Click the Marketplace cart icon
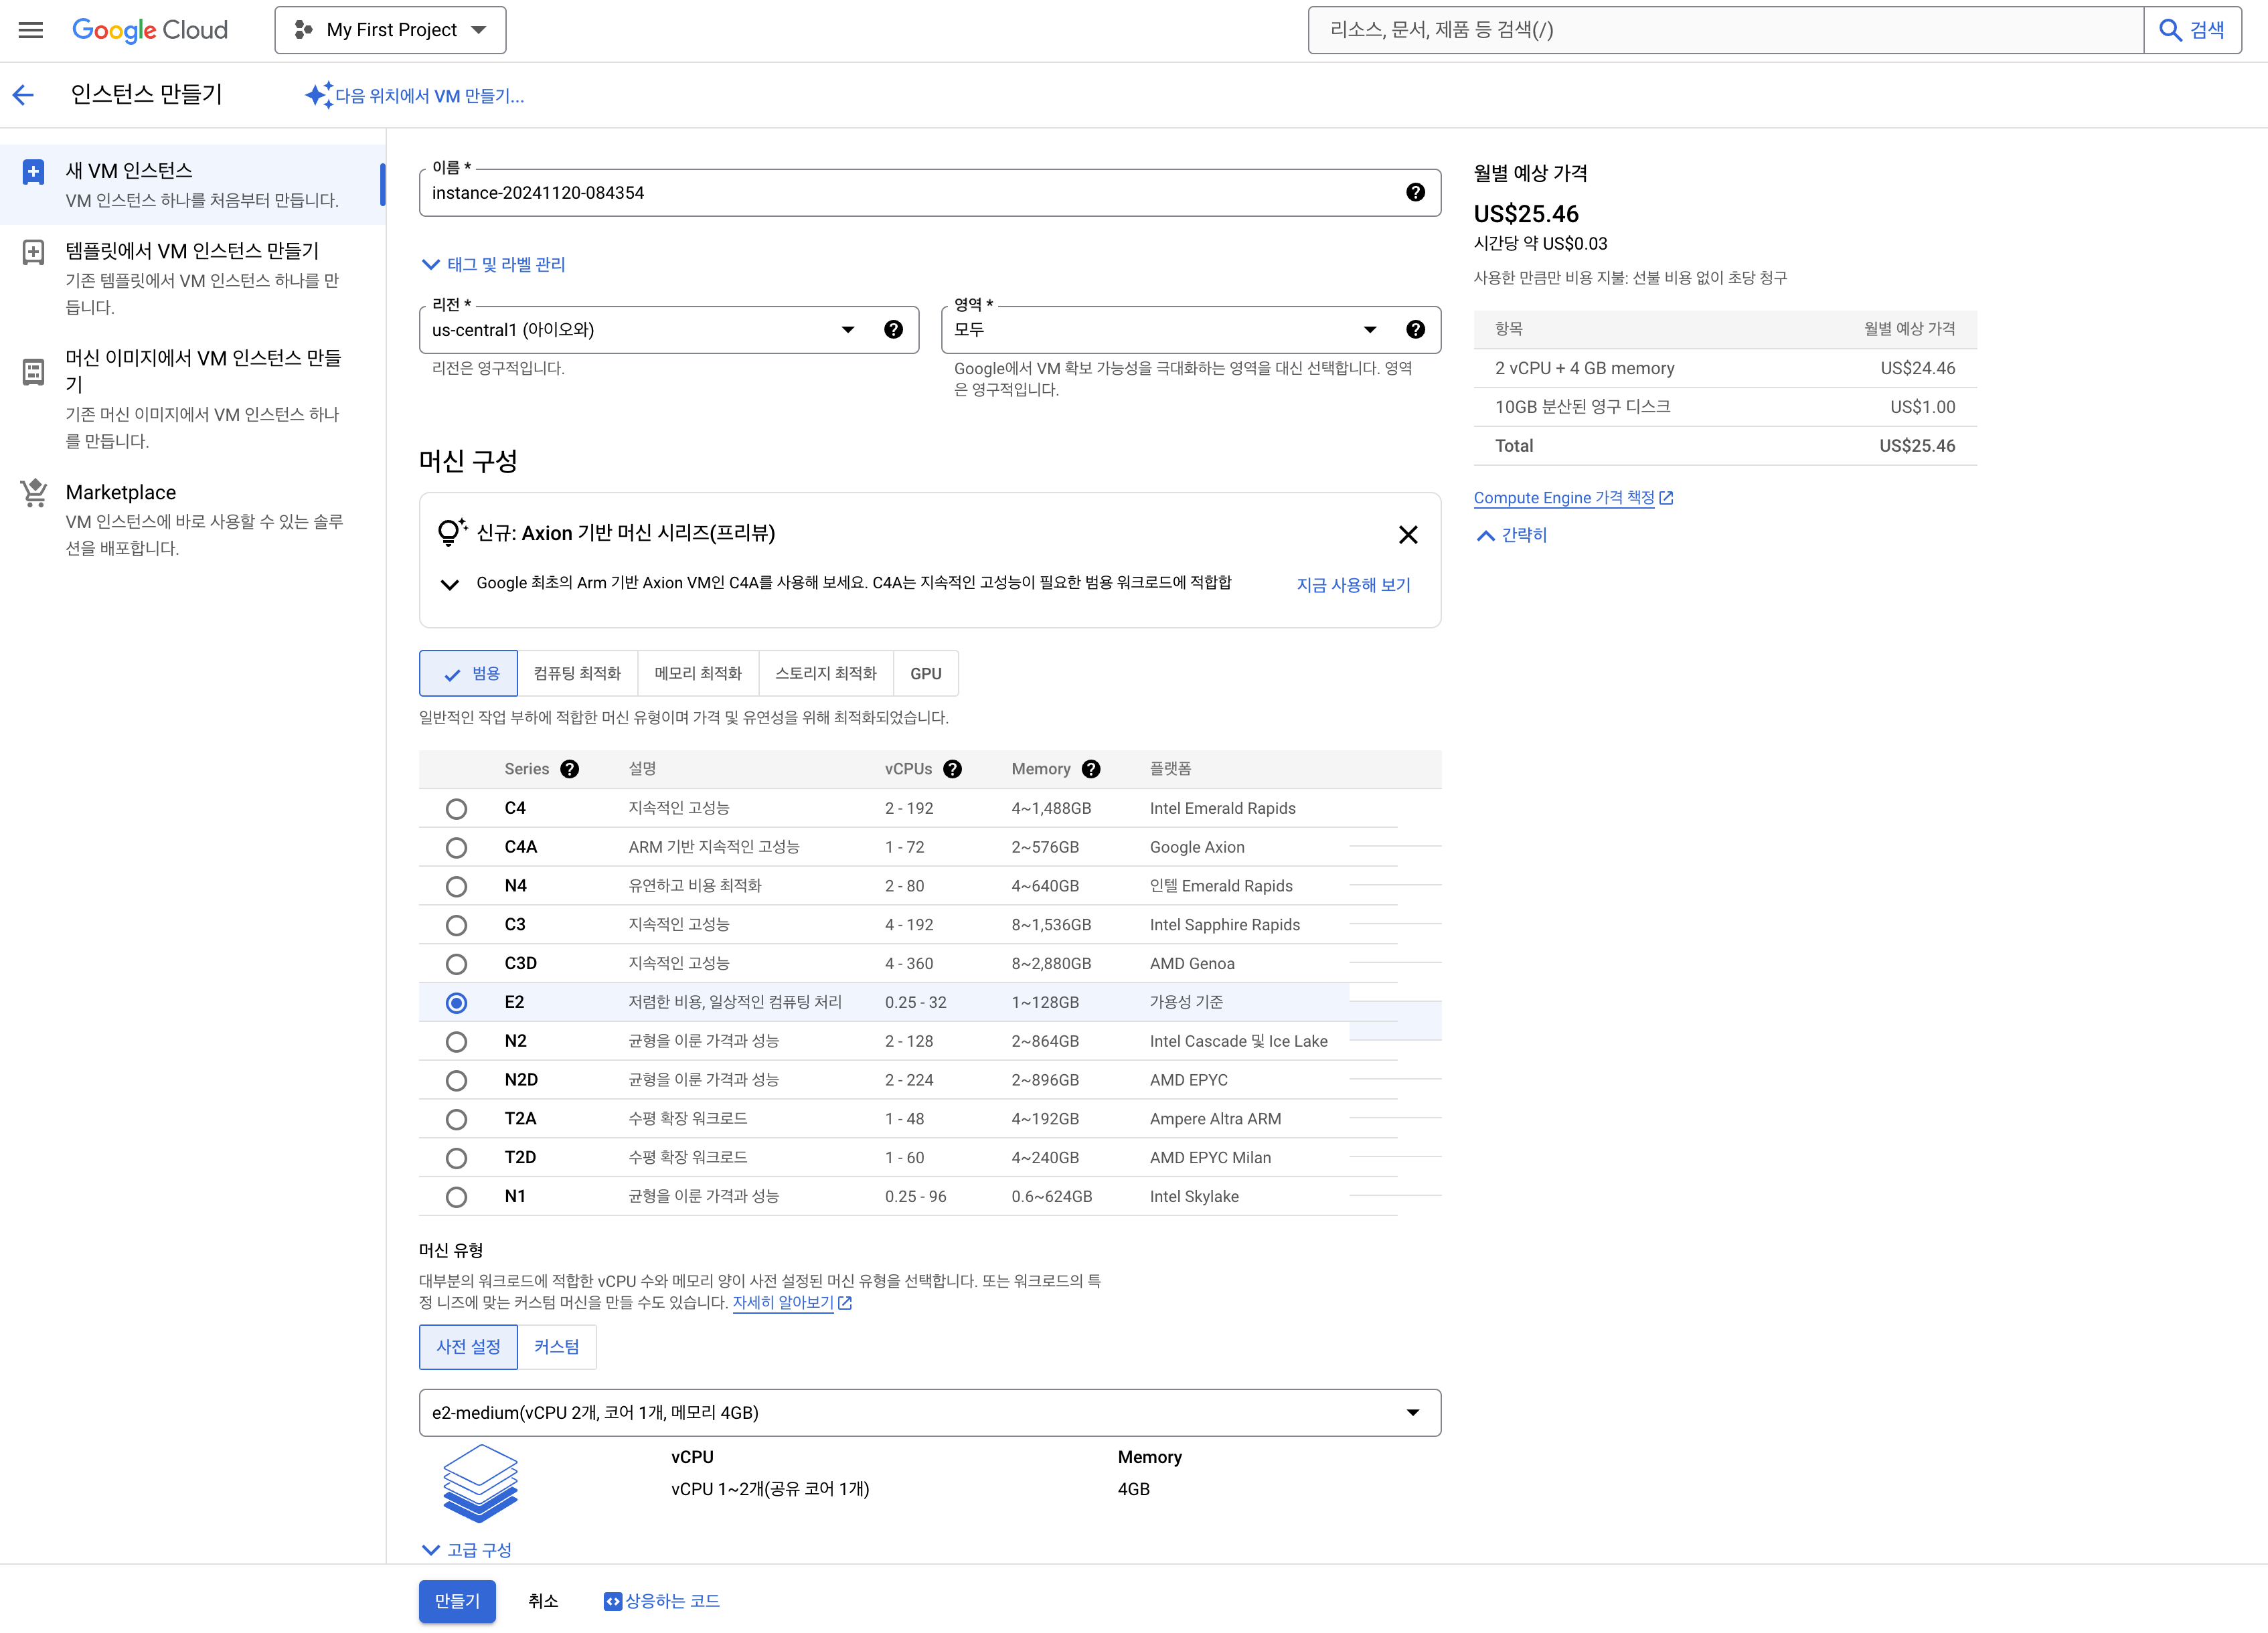This screenshot has width=2268, height=1633. point(33,493)
